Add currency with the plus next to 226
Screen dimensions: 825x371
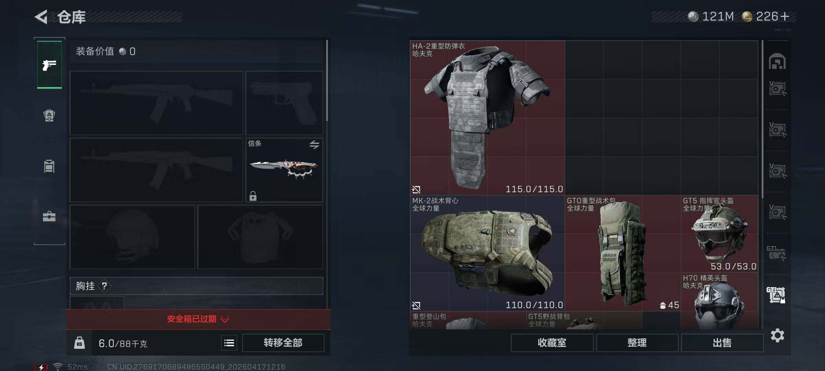[x=785, y=16]
